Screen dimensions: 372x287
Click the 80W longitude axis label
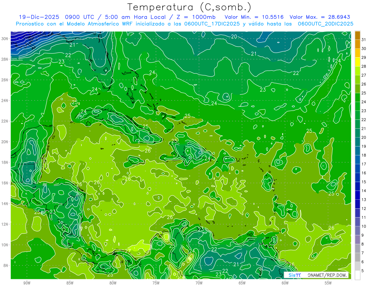[113, 283]
